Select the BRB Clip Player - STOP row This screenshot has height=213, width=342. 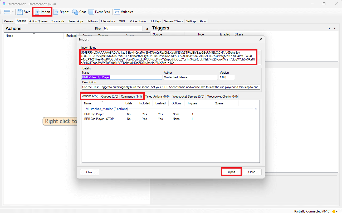(x=99, y=119)
